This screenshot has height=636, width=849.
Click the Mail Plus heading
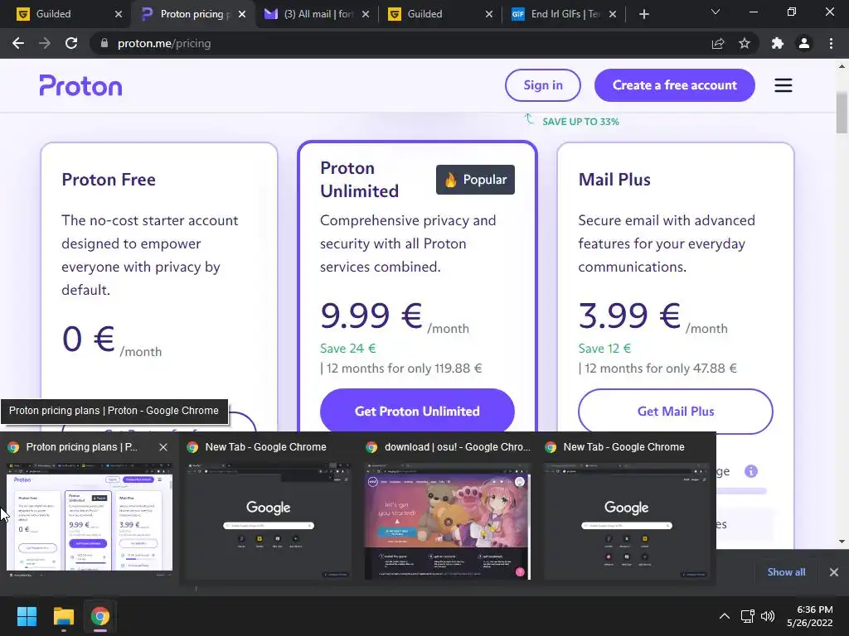(614, 180)
